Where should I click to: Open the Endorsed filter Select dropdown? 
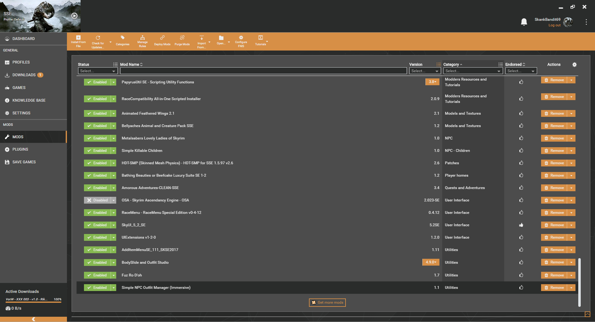[521, 71]
